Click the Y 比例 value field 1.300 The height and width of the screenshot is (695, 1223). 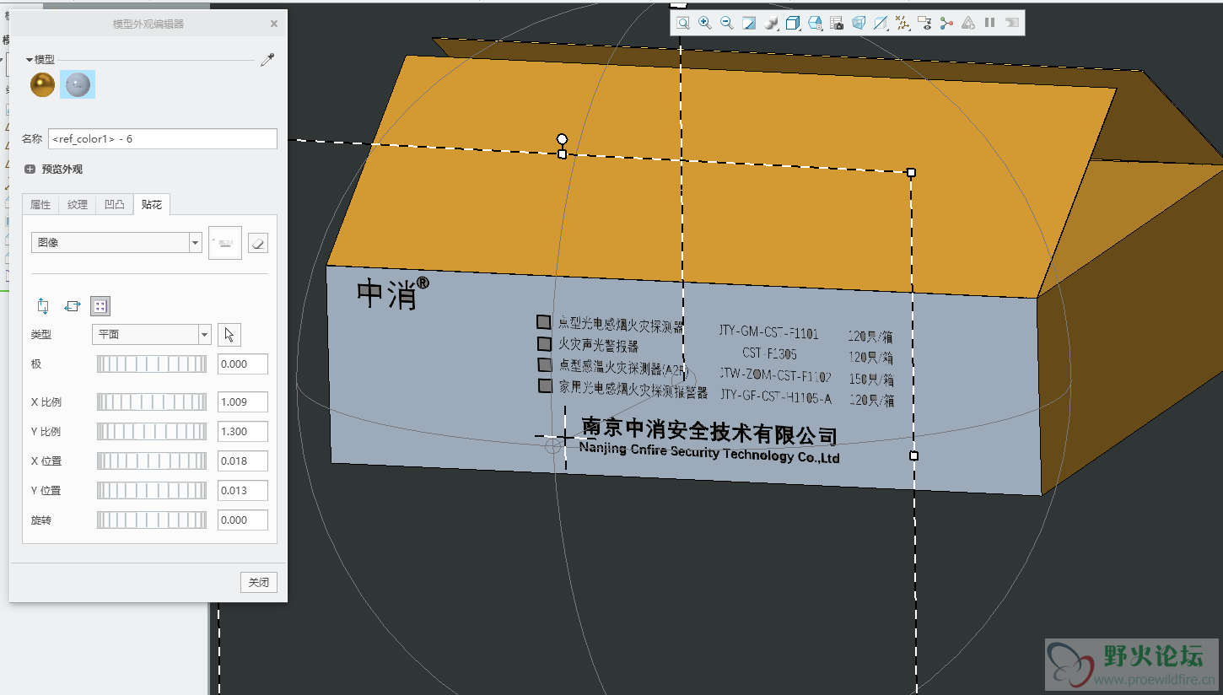(243, 432)
